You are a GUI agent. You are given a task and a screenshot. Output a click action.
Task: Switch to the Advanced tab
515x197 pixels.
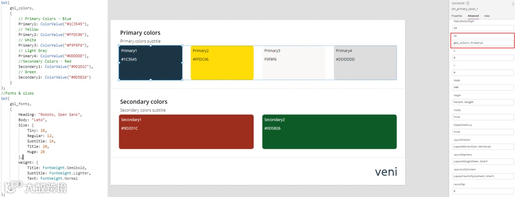(474, 16)
